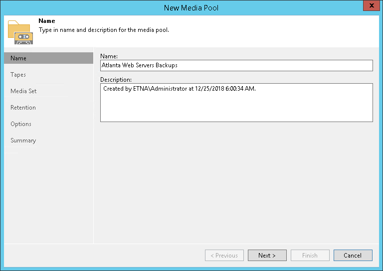Go to the Tapes step
The height and width of the screenshot is (271, 383).
18,75
